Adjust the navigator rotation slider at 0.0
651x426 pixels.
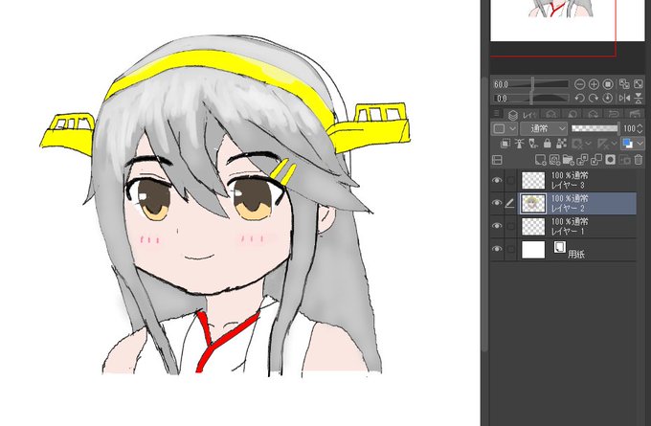pyautogui.click(x=530, y=99)
